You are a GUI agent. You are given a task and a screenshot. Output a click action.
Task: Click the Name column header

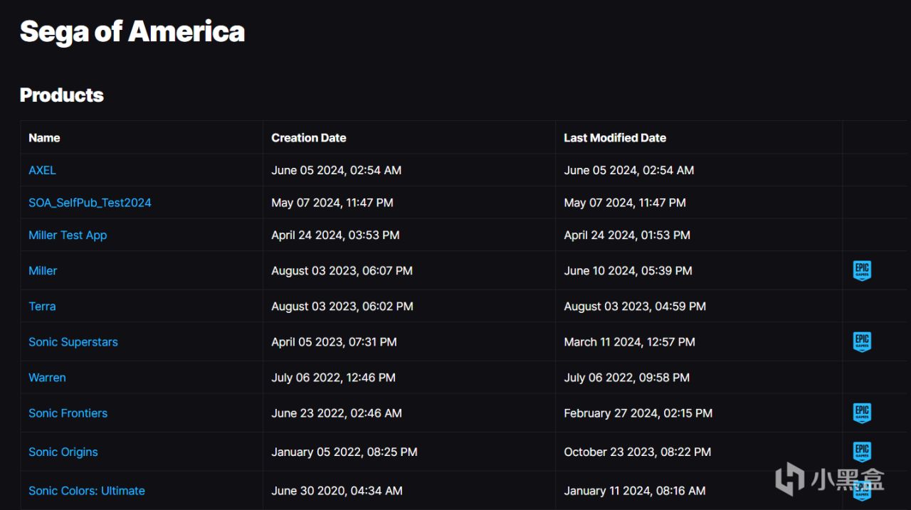coord(44,137)
